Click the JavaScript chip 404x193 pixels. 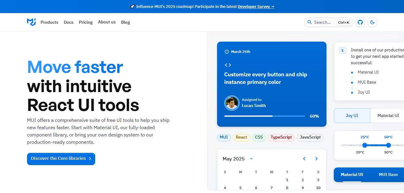click(310, 137)
